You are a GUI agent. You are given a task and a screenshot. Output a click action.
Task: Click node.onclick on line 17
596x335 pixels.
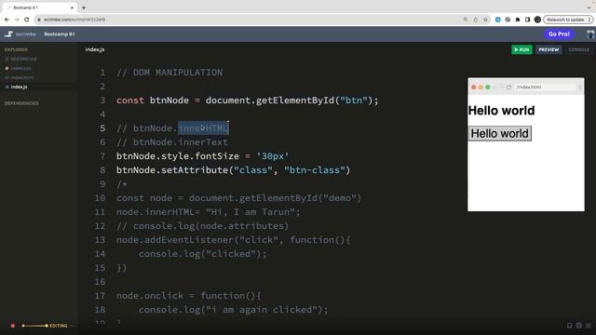tap(150, 296)
